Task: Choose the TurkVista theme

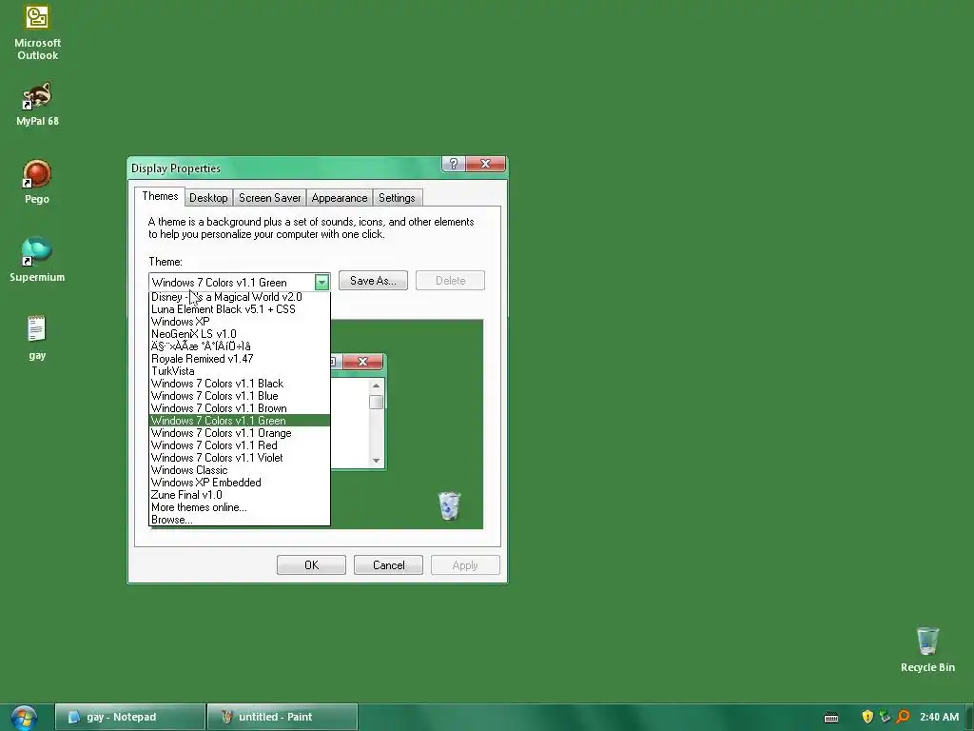Action: click(239, 371)
